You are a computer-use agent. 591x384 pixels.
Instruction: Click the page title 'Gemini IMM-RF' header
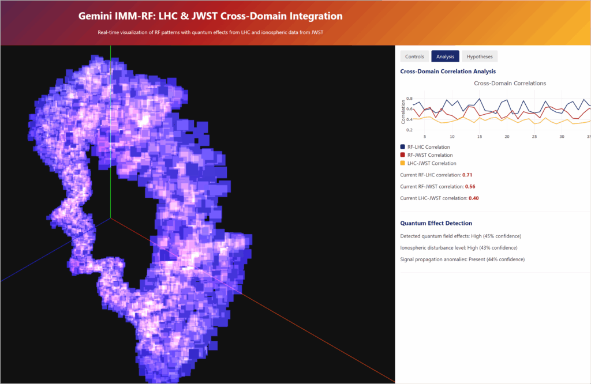[210, 16]
